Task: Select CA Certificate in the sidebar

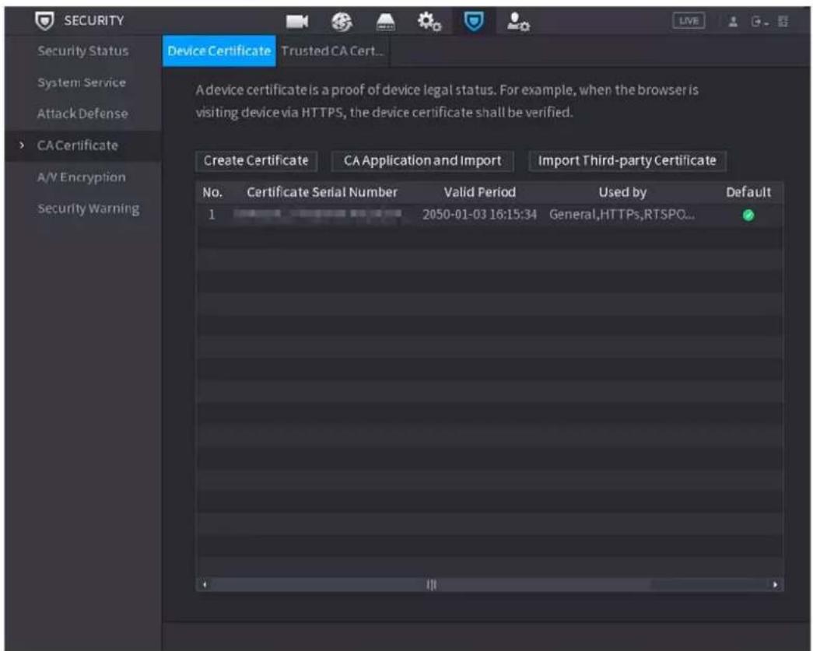Action: point(77,145)
